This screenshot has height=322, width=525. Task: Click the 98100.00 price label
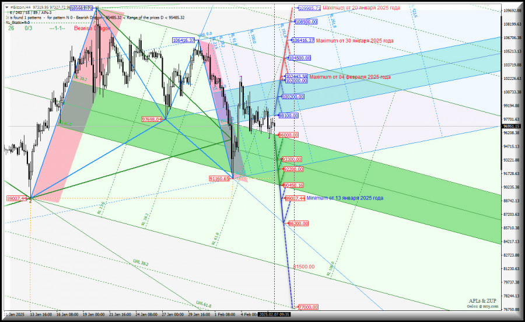point(288,116)
